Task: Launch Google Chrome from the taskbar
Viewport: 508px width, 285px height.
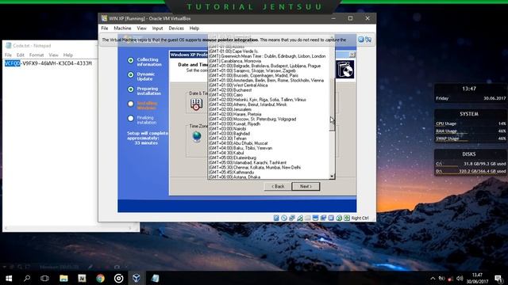Action: (x=100, y=278)
